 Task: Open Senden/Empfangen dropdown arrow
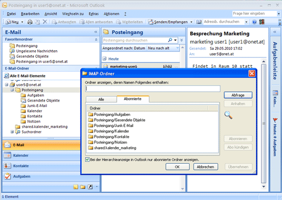pos(191,22)
